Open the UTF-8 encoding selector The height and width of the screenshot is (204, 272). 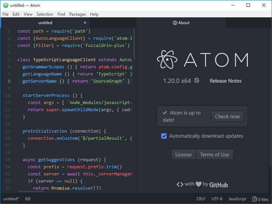click(x=217, y=199)
